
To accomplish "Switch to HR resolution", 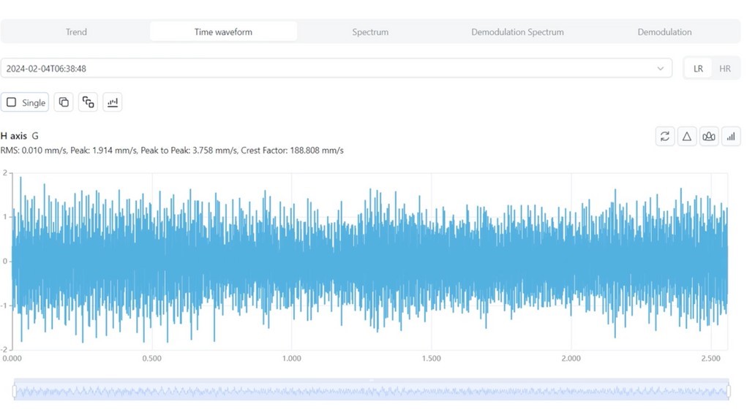I will point(724,69).
